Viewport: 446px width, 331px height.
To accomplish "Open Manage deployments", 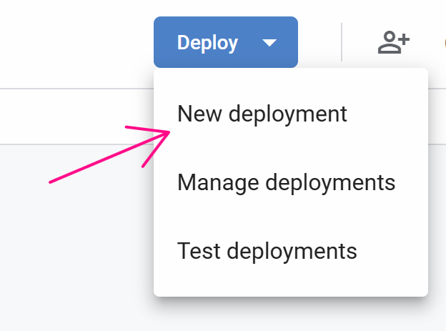I will coord(286,182).
